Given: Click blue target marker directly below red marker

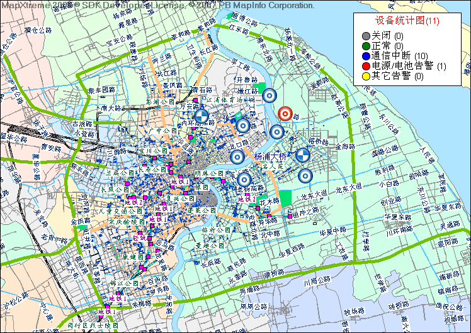Looking at the screenshot, I should pyautogui.click(x=276, y=132).
